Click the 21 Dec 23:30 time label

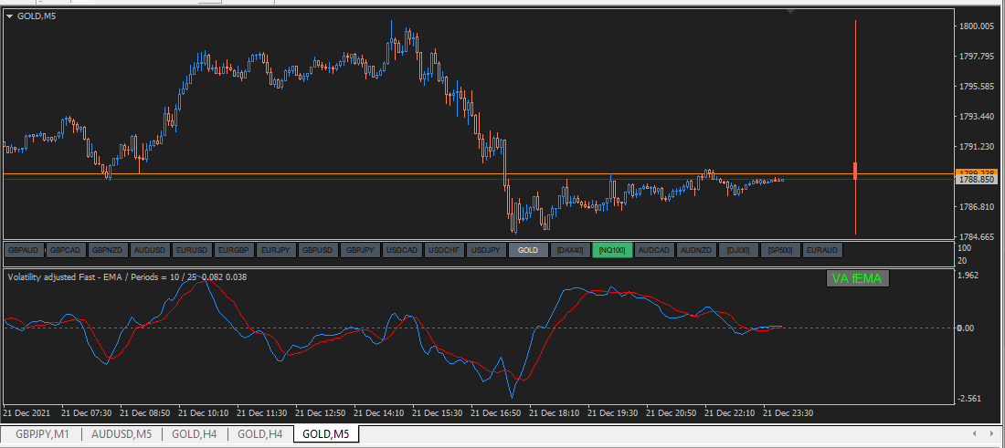[x=788, y=412]
